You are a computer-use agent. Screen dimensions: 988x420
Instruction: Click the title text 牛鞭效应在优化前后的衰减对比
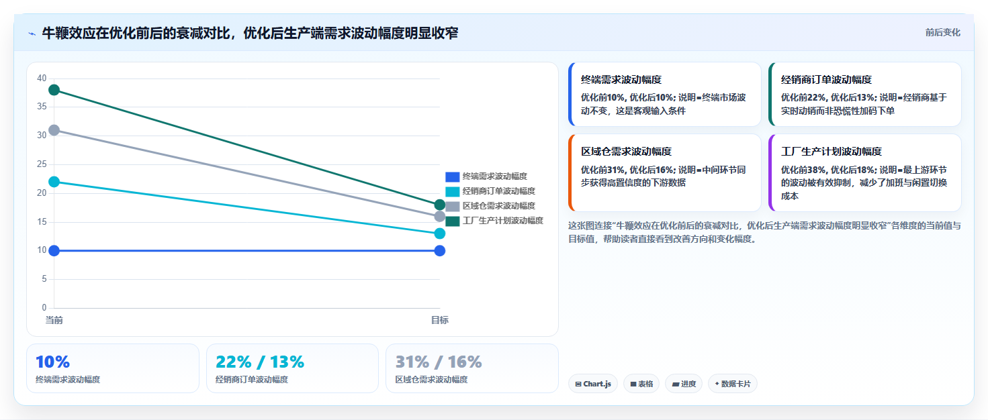137,33
